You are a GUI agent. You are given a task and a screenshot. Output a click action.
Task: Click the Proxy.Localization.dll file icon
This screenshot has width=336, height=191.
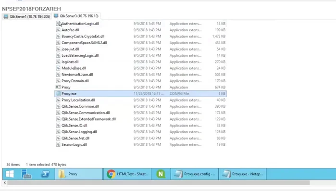pos(58,100)
